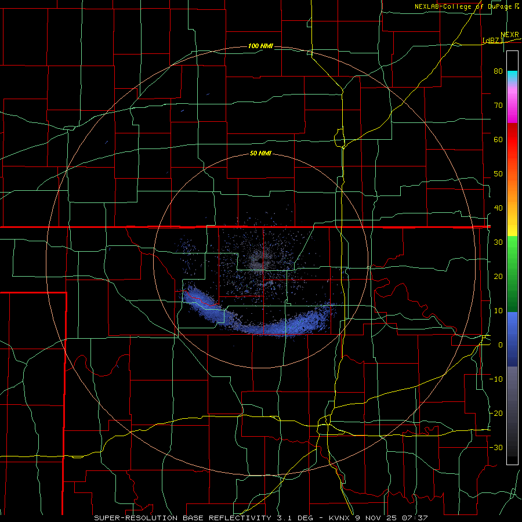
Task: Click the -10 value on the dBZ scale
Action: [496, 379]
